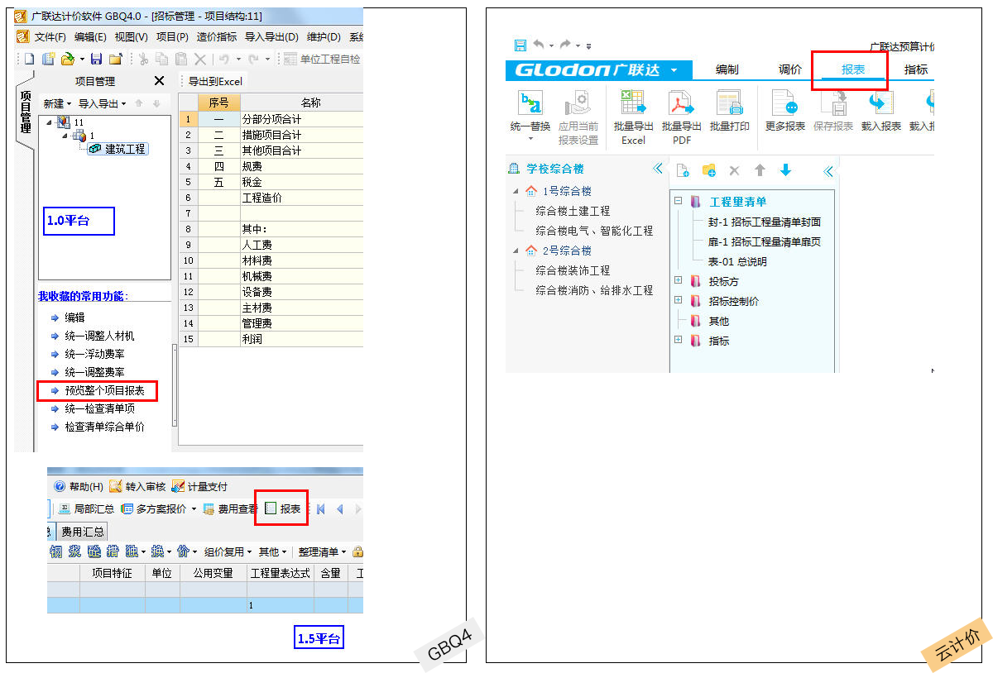Collapse the 学校综合楼 project panel

point(658,169)
